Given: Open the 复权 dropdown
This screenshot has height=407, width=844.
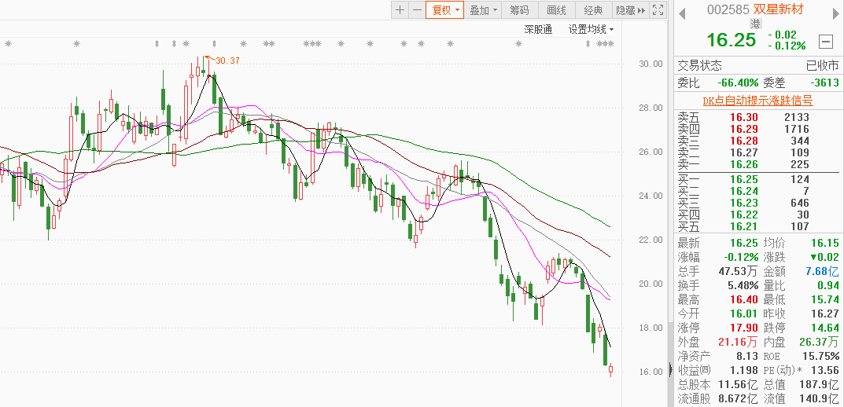Looking at the screenshot, I should tap(444, 10).
